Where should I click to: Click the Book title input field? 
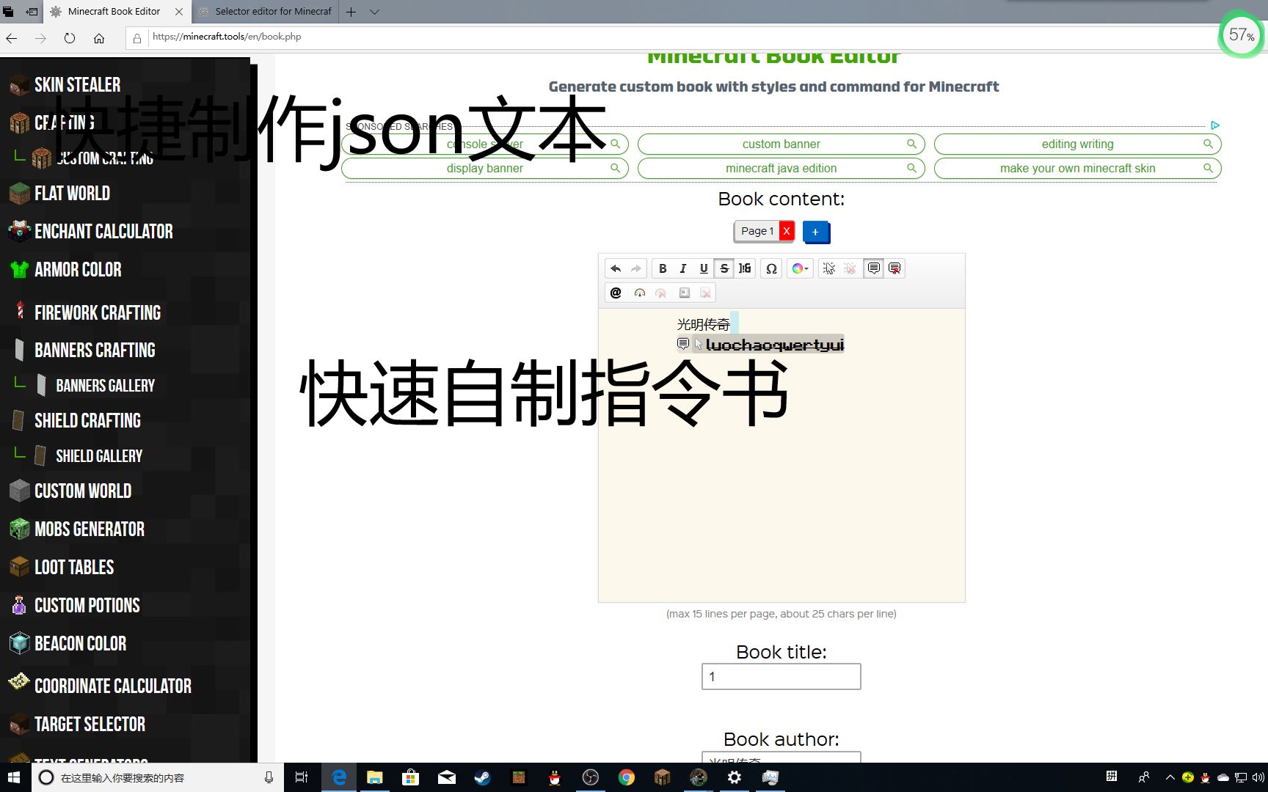pyautogui.click(x=781, y=676)
